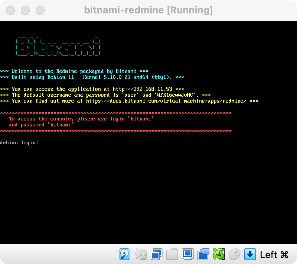Viewport: 297px width, 264px height.
Task: Minimize the bitnami-redmine VM window
Action: coord(25,10)
